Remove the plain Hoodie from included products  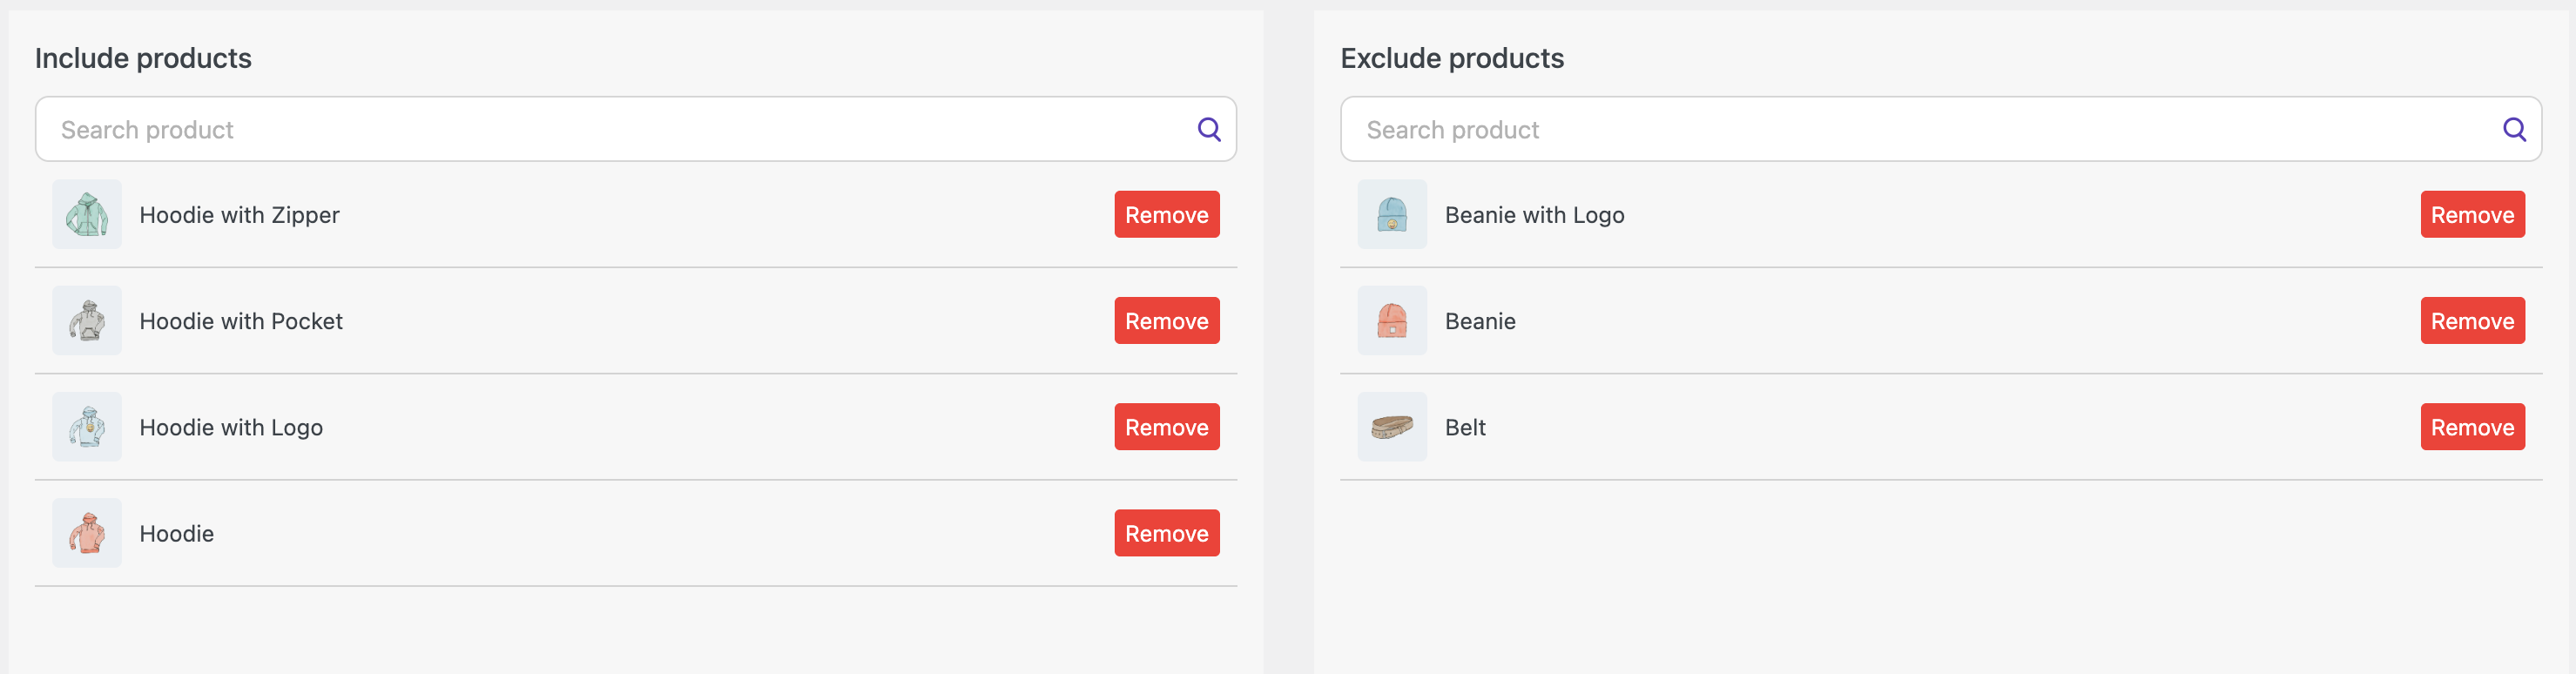(1166, 532)
